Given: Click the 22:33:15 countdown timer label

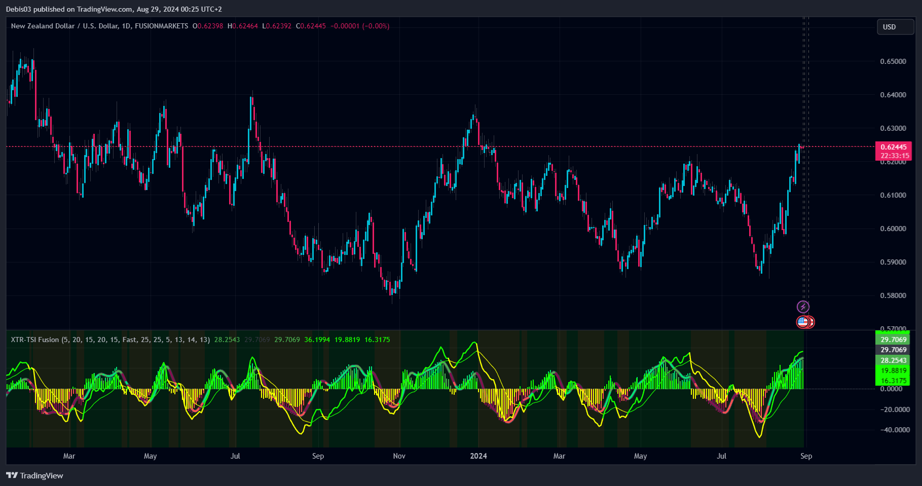Looking at the screenshot, I should coord(894,156).
